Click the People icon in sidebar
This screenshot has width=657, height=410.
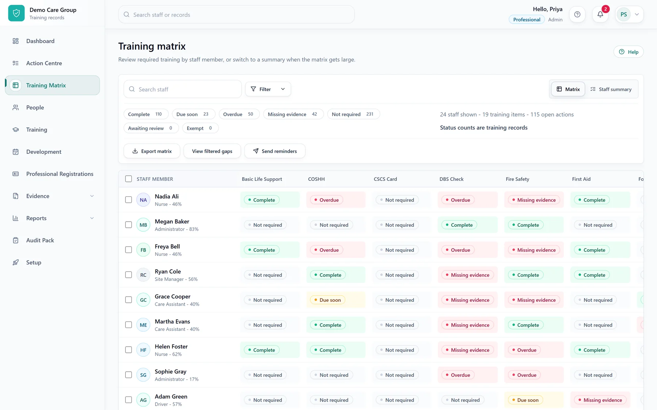[16, 108]
